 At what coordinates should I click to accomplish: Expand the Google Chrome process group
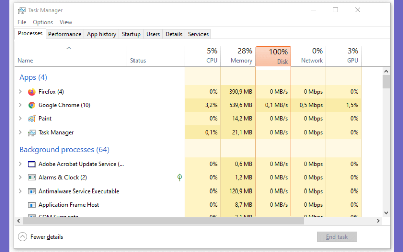tap(20, 105)
